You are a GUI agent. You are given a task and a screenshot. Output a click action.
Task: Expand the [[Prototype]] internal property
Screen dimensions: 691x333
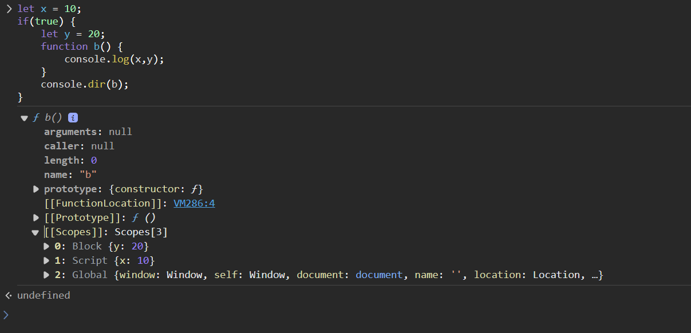36,217
